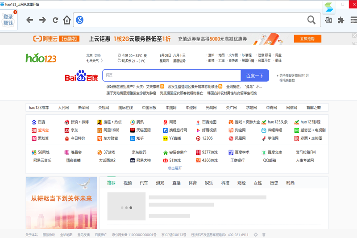Expand more sites via 点击展开

[x=174, y=168]
